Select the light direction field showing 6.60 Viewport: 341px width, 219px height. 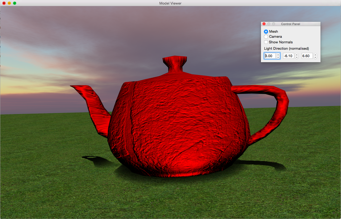click(307, 56)
